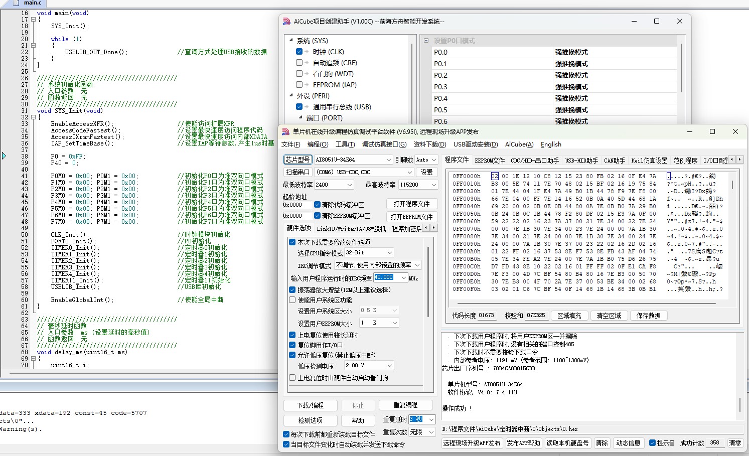Viewport: 749px width, 456px height.
Task: Click the 打开程序文件 button
Action: pos(411,204)
